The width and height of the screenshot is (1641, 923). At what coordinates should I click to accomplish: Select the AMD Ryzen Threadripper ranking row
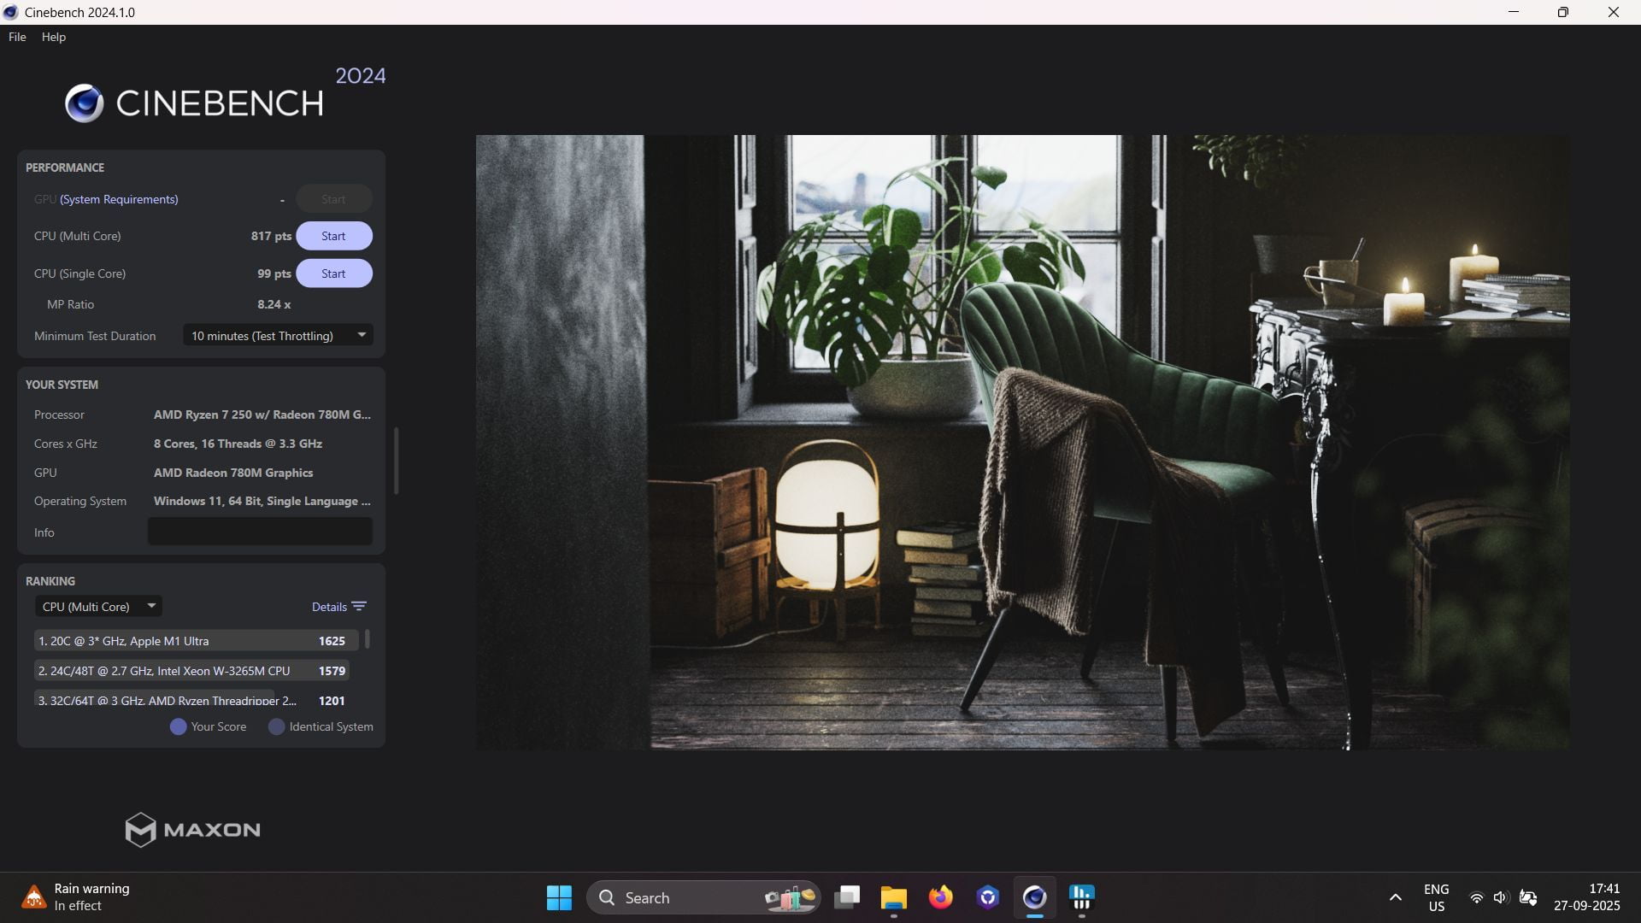click(x=191, y=700)
